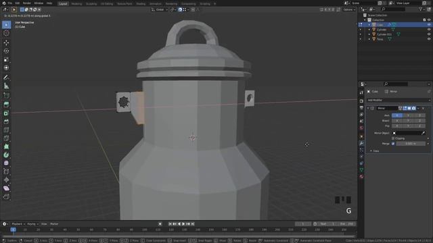
Task: Toggle Mirror Flip Z button
Action: (x=419, y=126)
